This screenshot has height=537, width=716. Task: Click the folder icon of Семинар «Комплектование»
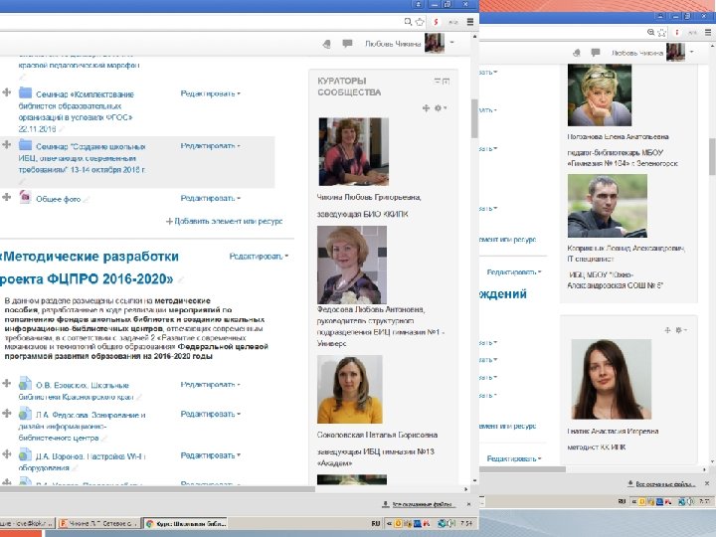pos(25,93)
